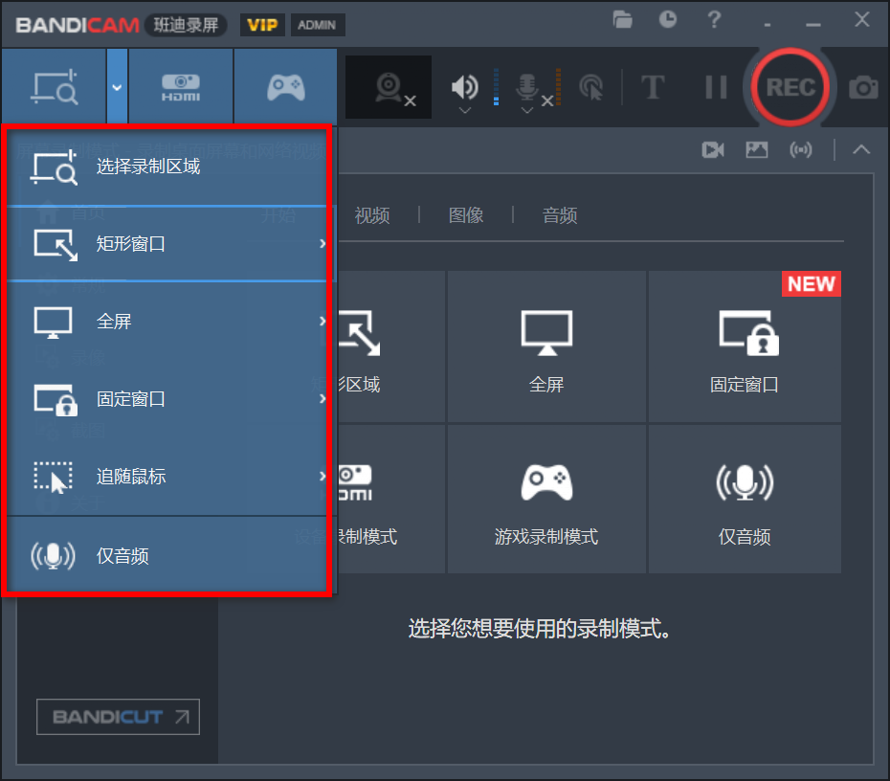The width and height of the screenshot is (890, 781).
Task: Open scheduled recording clock icon
Action: click(x=668, y=20)
